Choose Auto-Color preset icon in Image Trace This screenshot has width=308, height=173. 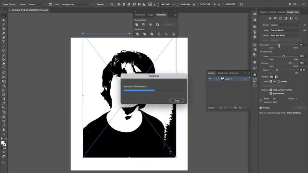269,18
